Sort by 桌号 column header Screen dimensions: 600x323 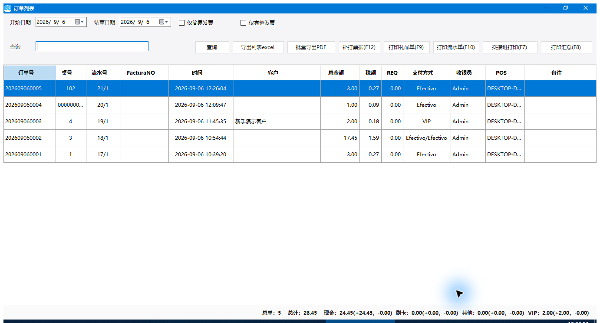(71, 73)
